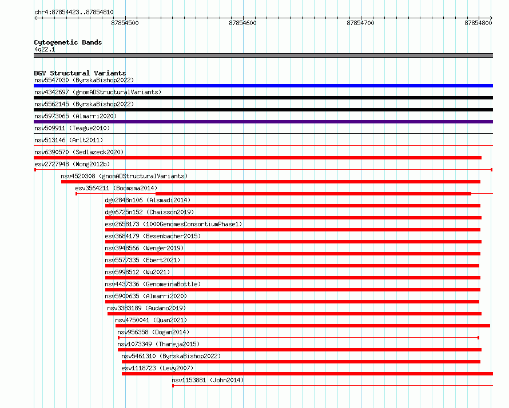
Task: Select nsv3383189 (Audano2019) label
Action: 146,308
